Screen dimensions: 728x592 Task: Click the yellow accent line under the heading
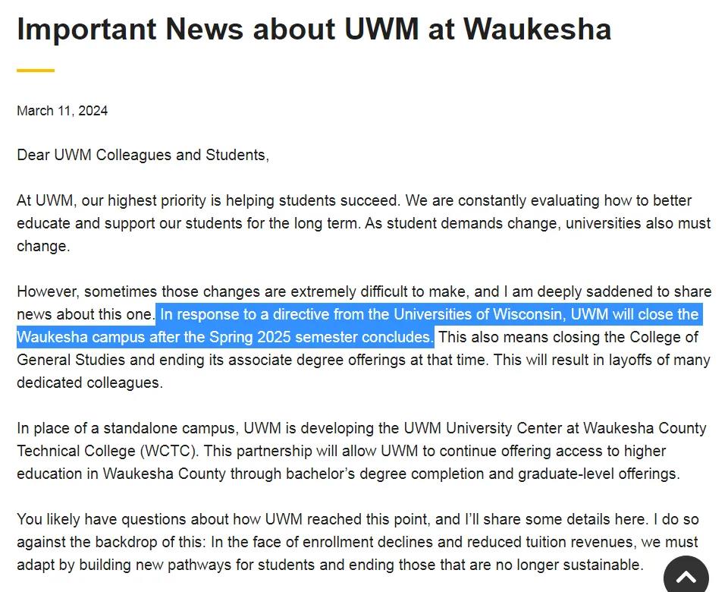(x=36, y=70)
